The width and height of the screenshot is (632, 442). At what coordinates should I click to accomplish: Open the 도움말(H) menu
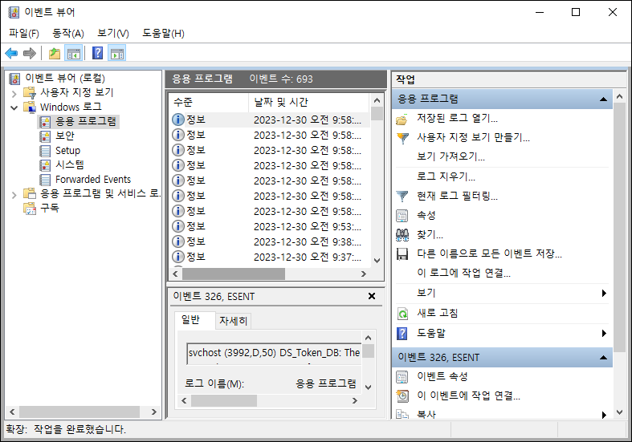pos(163,34)
